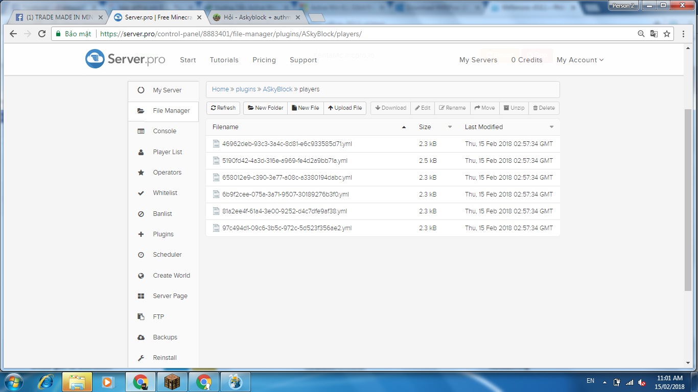
Task: Click the Scheduler clock icon
Action: point(141,255)
